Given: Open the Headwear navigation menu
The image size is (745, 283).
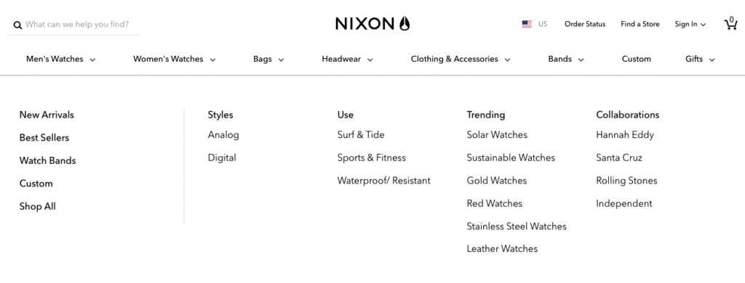Looking at the screenshot, I should coord(347,60).
